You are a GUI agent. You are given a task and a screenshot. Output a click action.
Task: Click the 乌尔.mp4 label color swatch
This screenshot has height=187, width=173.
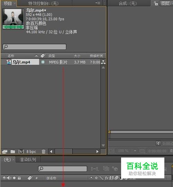[x=43, y=62]
